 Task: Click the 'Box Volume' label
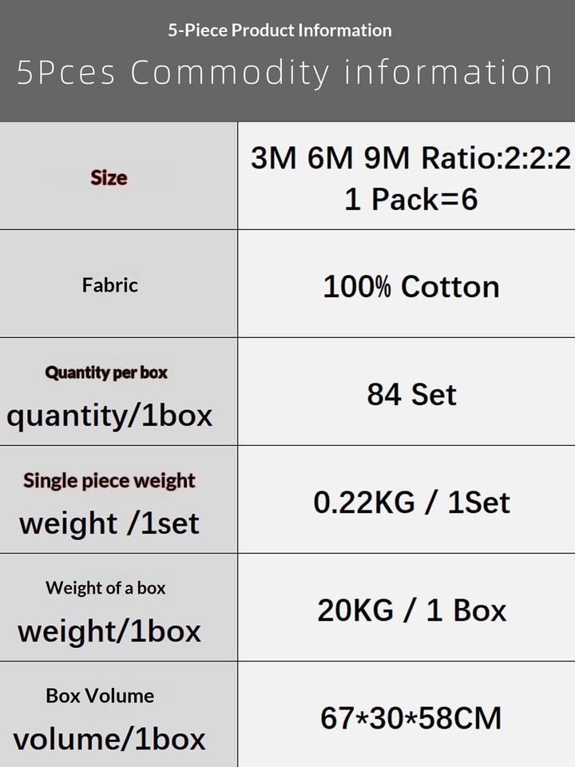tap(100, 696)
